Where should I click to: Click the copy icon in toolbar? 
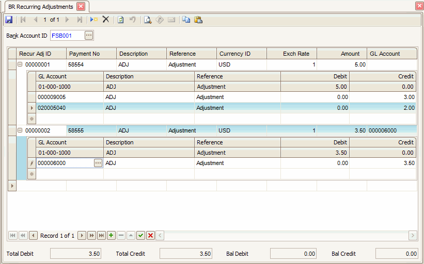tap(186, 20)
